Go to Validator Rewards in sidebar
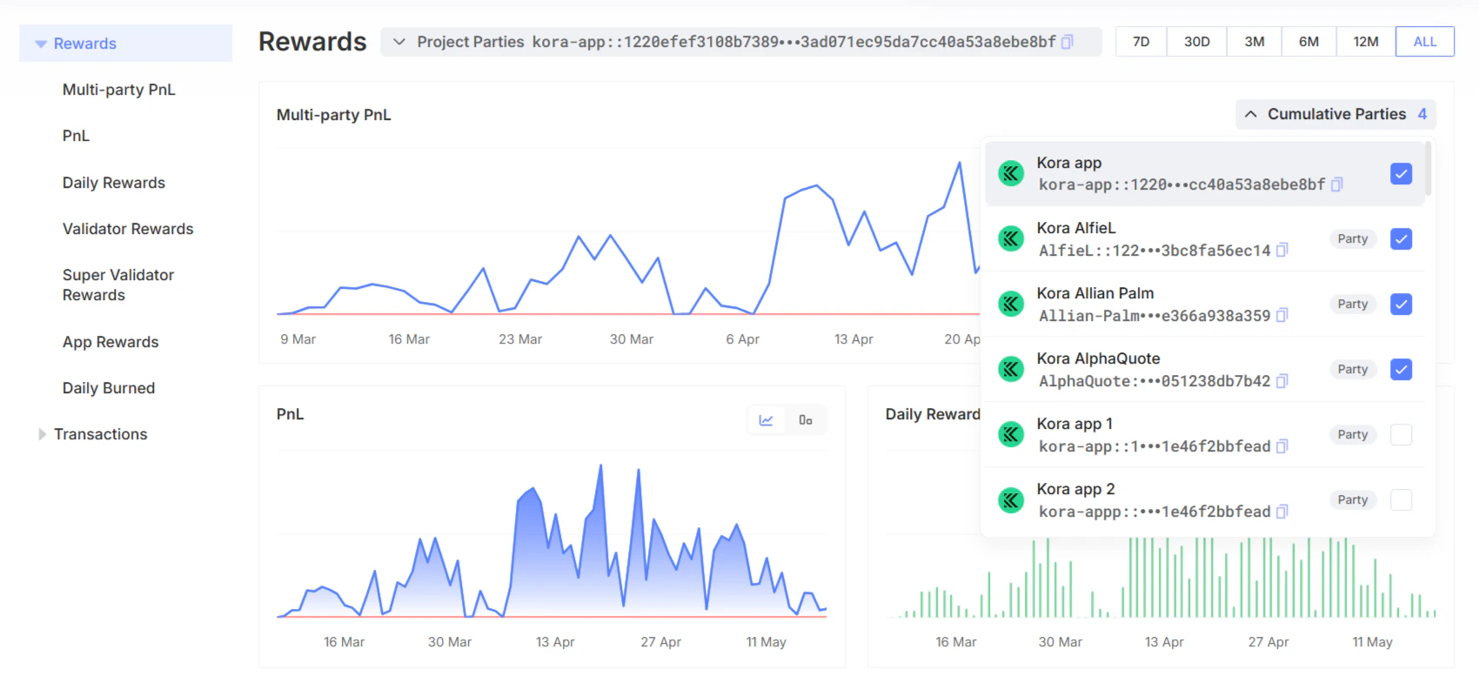The height and width of the screenshot is (676, 1479). coord(128,229)
